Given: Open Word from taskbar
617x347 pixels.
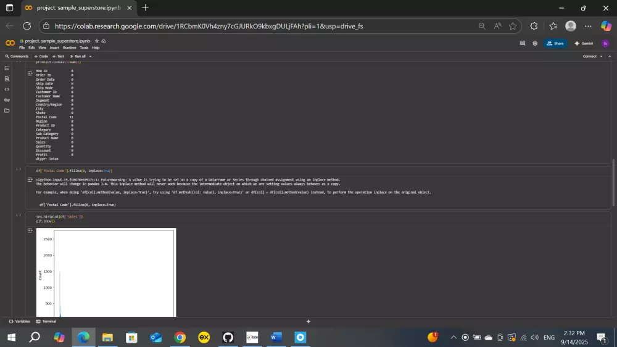Looking at the screenshot, I should click(x=276, y=337).
